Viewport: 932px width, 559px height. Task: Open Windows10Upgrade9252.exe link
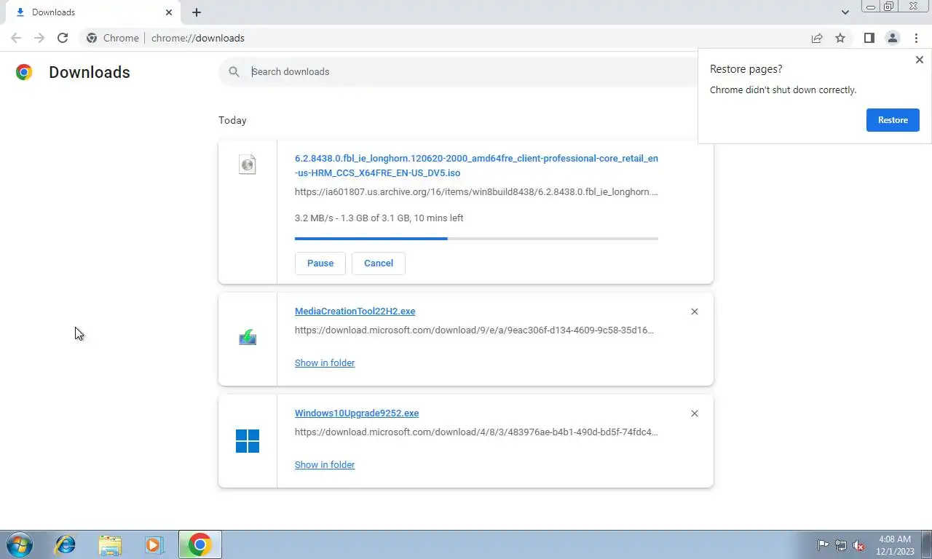tap(357, 413)
